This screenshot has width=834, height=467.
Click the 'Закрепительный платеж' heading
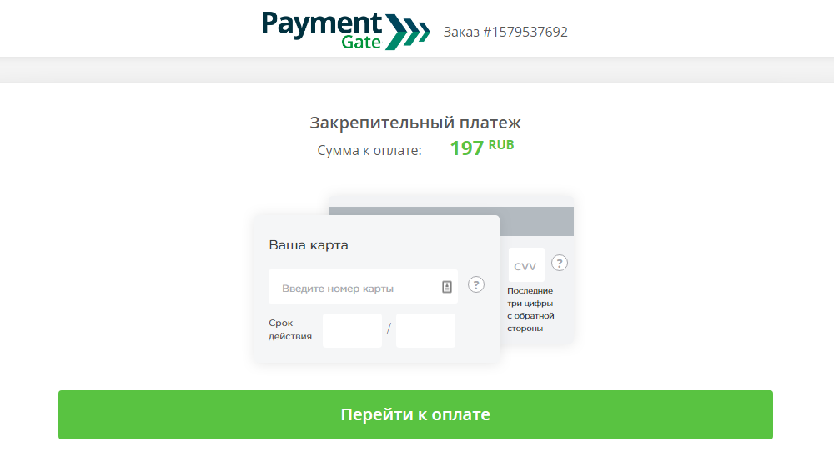[415, 123]
